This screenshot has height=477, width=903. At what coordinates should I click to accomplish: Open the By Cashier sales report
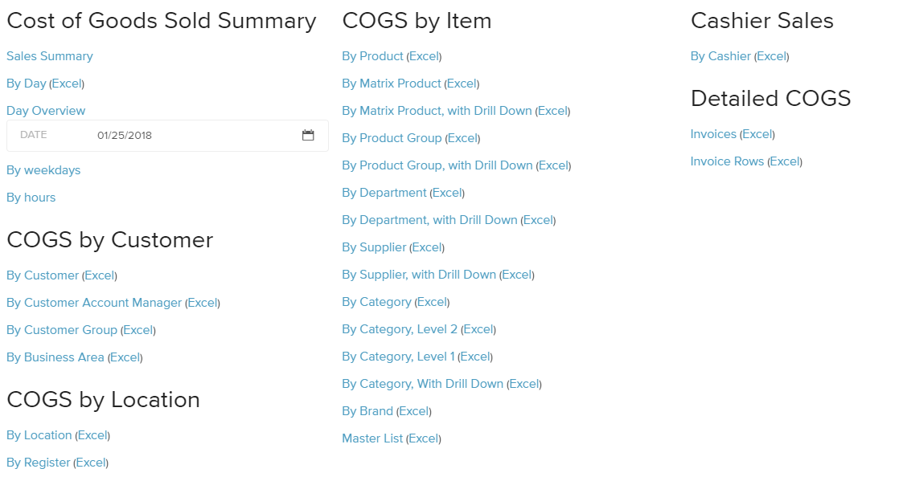click(720, 56)
